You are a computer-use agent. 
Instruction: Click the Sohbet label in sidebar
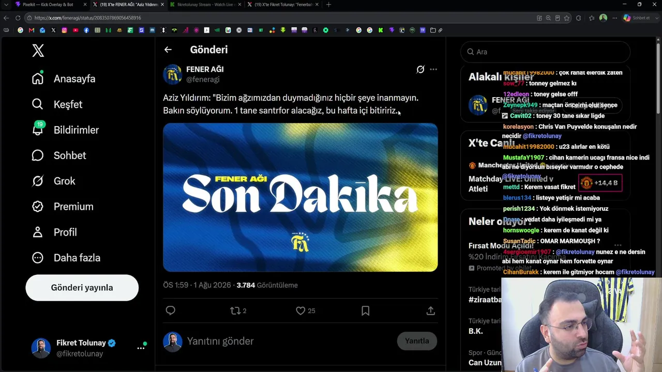coord(70,156)
